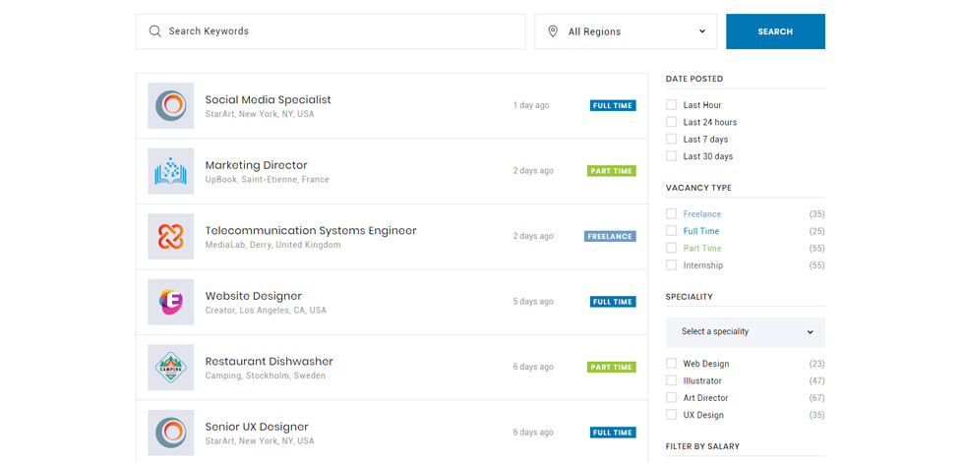Click "MediaLab, Derry, United Kingdom" text
The height and width of the screenshot is (463, 964).
click(x=273, y=245)
